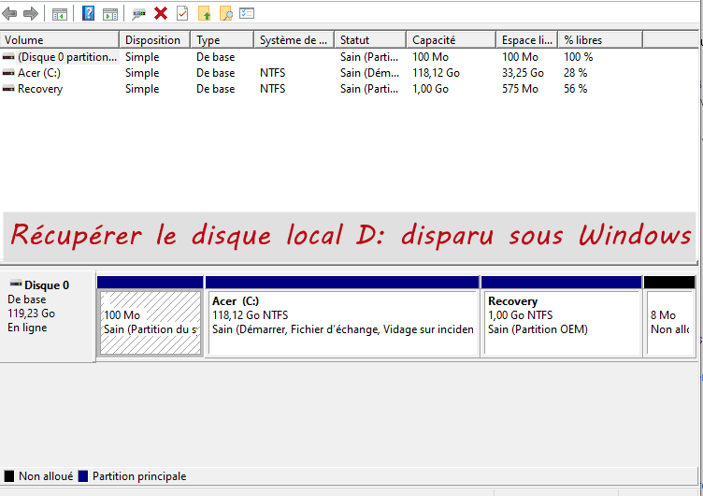Click the Sain (Dém... status cell

pos(369,73)
